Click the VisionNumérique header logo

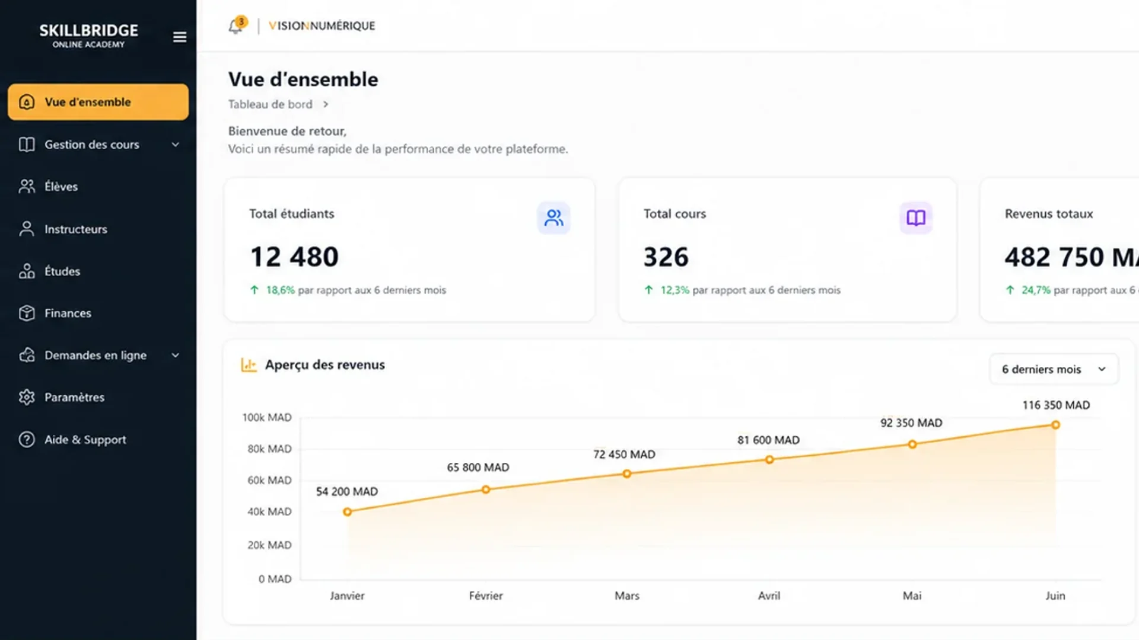click(x=322, y=26)
